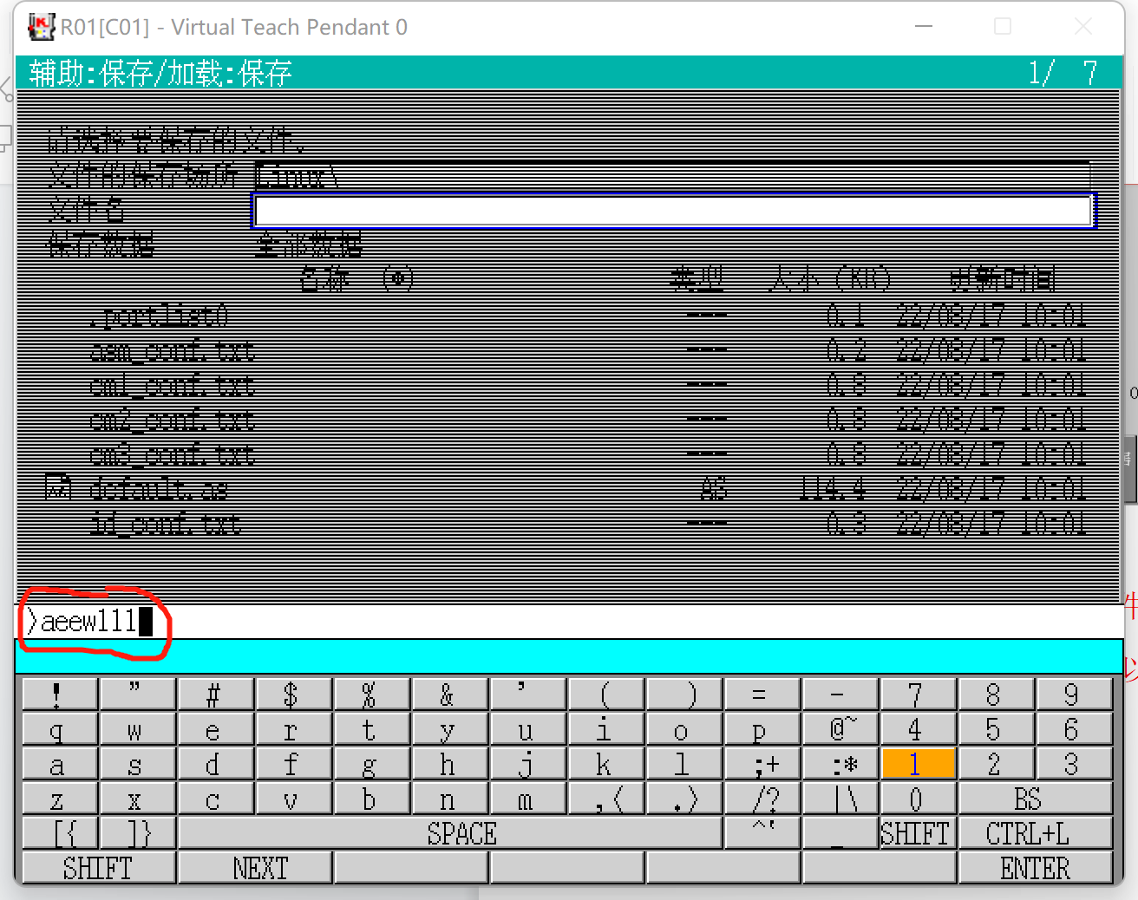
Task: Tap the SPACE bar key
Action: coord(450,833)
